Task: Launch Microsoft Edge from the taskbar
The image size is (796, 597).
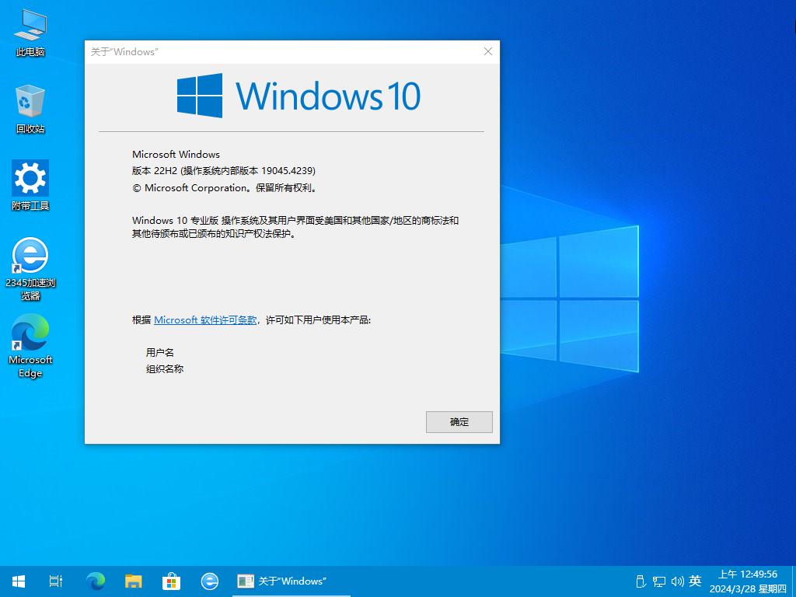Action: tap(96, 581)
